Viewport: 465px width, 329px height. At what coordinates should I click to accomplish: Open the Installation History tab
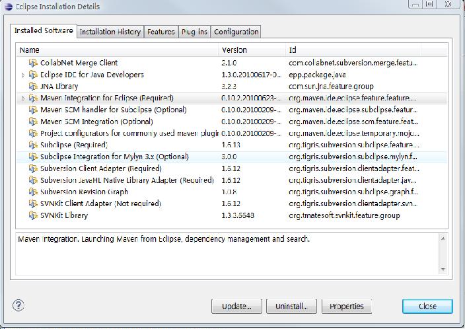pyautogui.click(x=110, y=32)
